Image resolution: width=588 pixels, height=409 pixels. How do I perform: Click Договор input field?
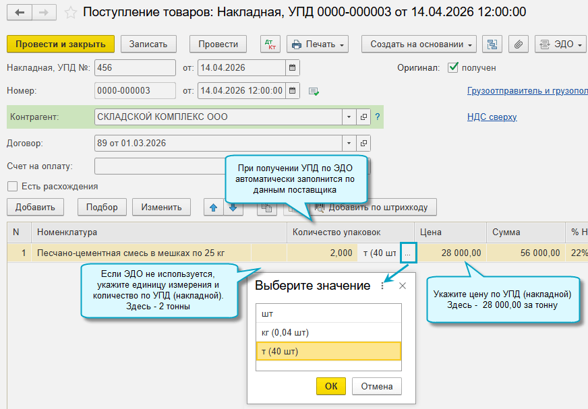218,144
